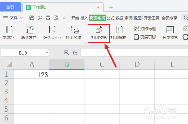188x124 pixels.
Task: Click the Print icon in quick toolbar
Action: tap(48, 18)
